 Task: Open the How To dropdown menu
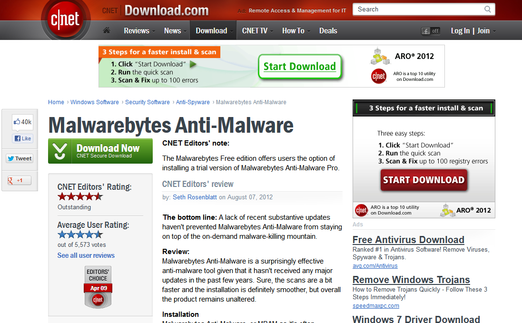click(295, 30)
